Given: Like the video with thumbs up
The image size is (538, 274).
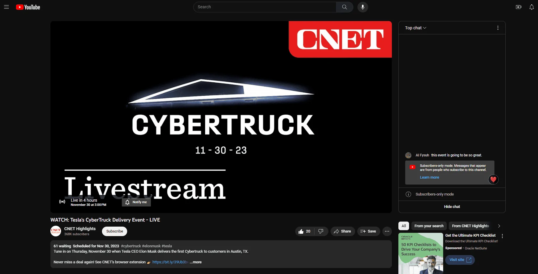Looking at the screenshot, I should point(304,231).
